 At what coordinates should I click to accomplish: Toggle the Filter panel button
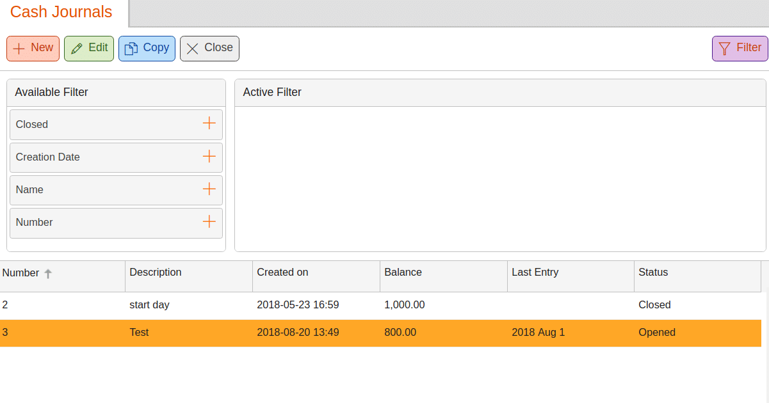pyautogui.click(x=740, y=48)
